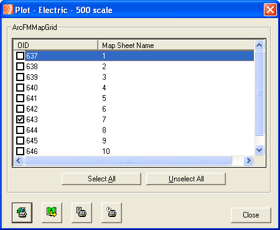280x230 pixels.
Task: Select the row with OID text 646
Action: click(32, 151)
